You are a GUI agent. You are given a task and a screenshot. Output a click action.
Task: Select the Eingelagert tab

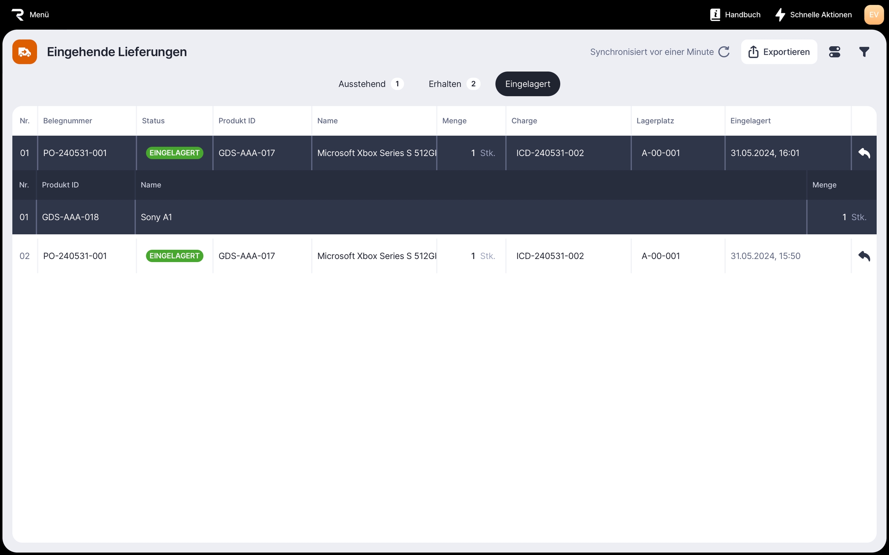[x=527, y=84]
